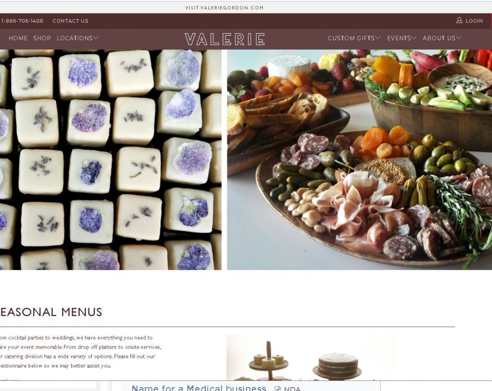Open the Name for a Medical business link
The image size is (492, 391).
coord(198,388)
